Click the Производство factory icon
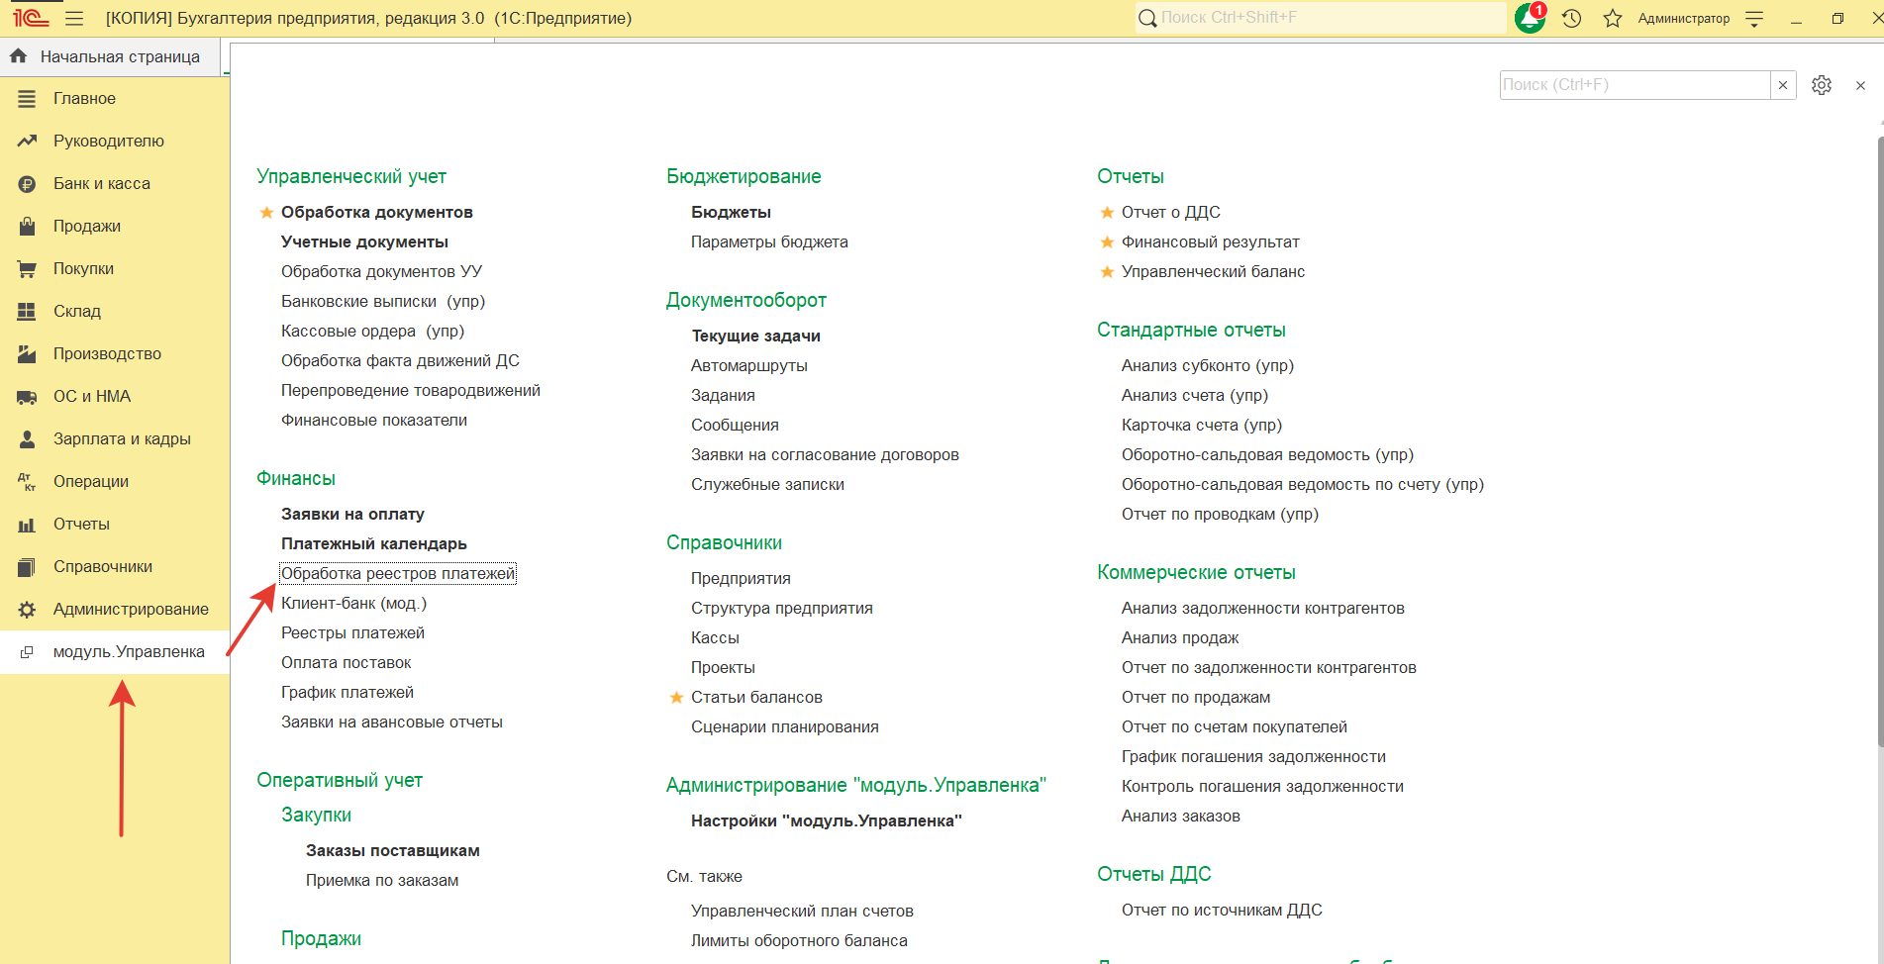Image resolution: width=1884 pixels, height=964 pixels. tap(27, 354)
